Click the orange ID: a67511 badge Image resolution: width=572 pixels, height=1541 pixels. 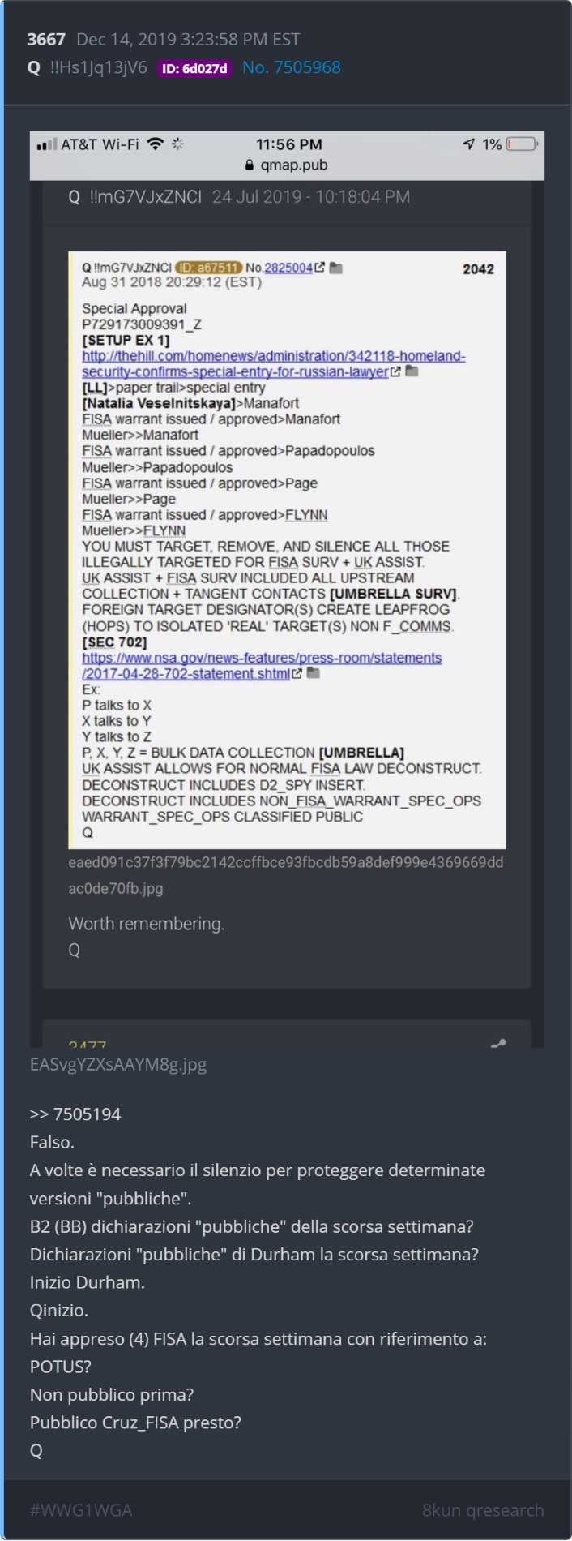click(x=209, y=268)
